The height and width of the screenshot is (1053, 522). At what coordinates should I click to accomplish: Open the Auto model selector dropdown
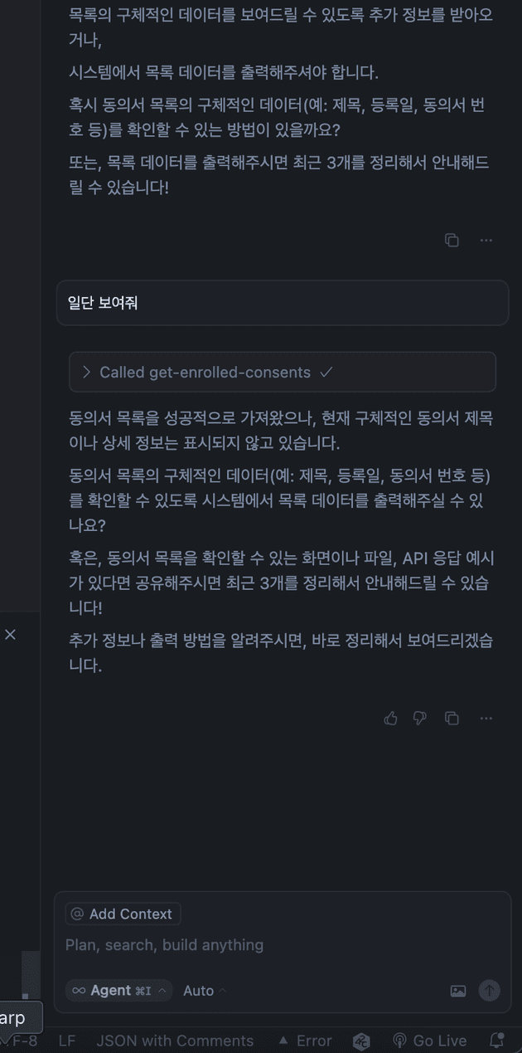click(x=203, y=991)
